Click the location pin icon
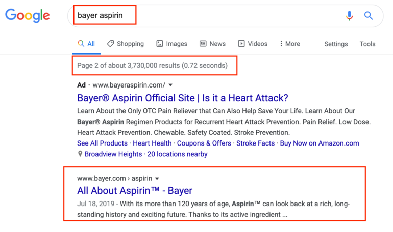The height and width of the screenshot is (232, 393). (80, 154)
